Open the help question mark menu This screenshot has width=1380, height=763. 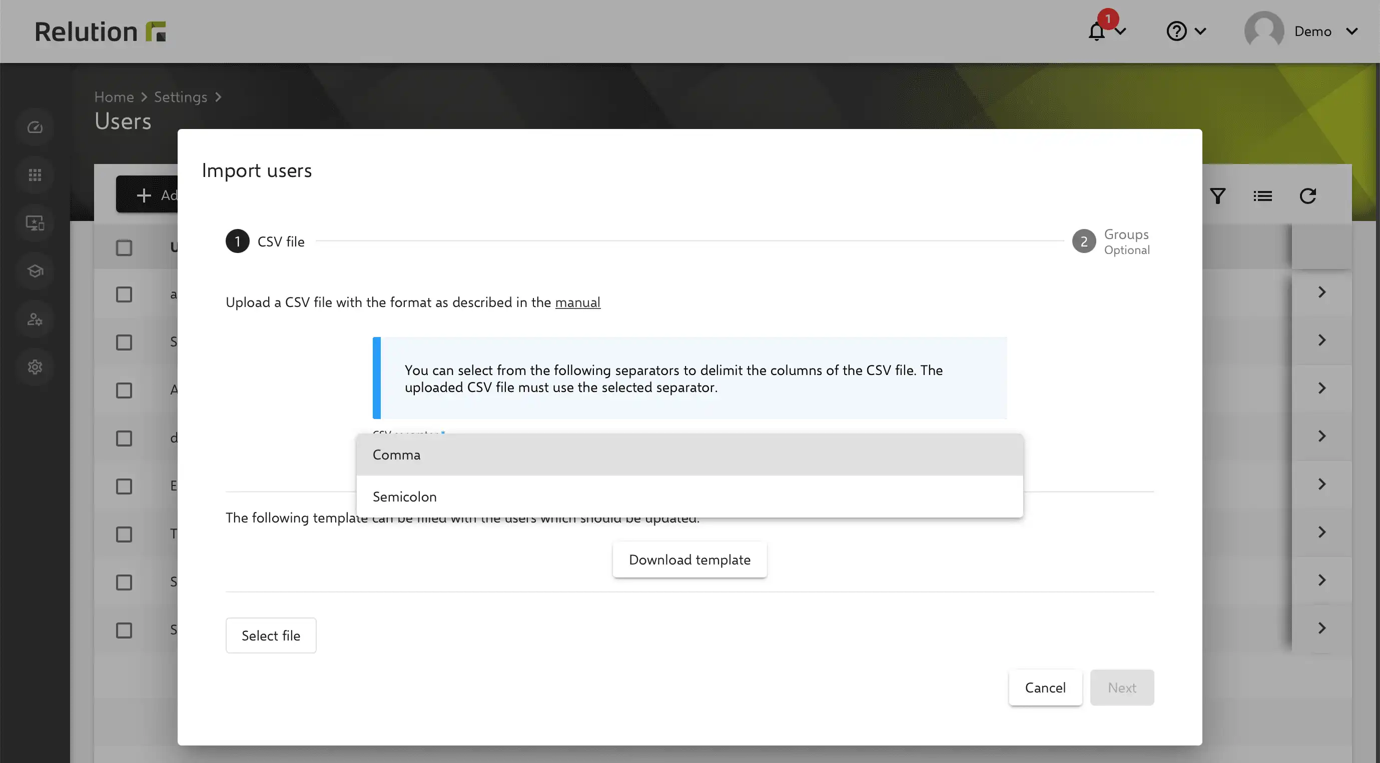click(1176, 31)
